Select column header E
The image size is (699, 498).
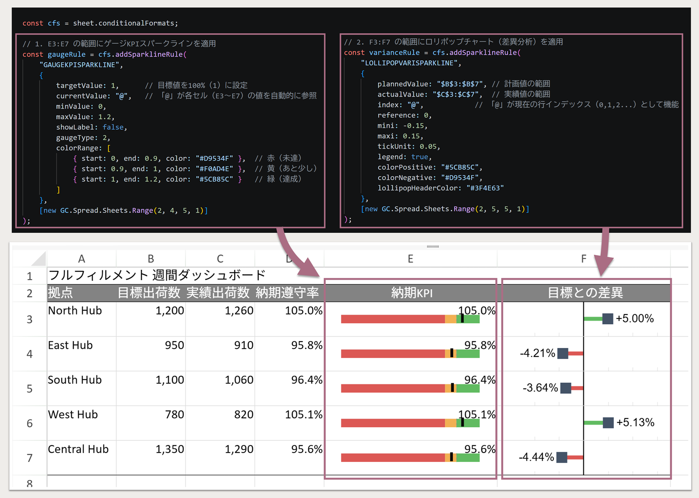[410, 259]
